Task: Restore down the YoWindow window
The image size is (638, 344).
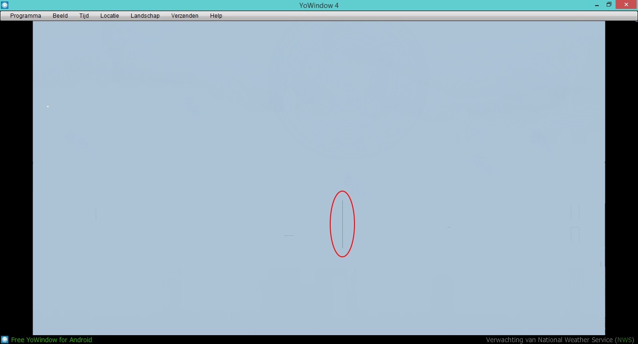Action: tap(609, 5)
